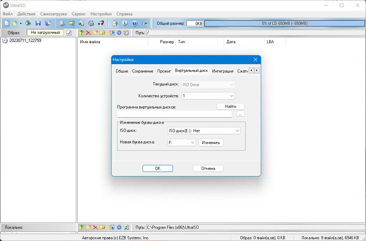This screenshot has width=366, height=241.
Task: Click the Add to image icon in local toolbar
Action: point(112,227)
